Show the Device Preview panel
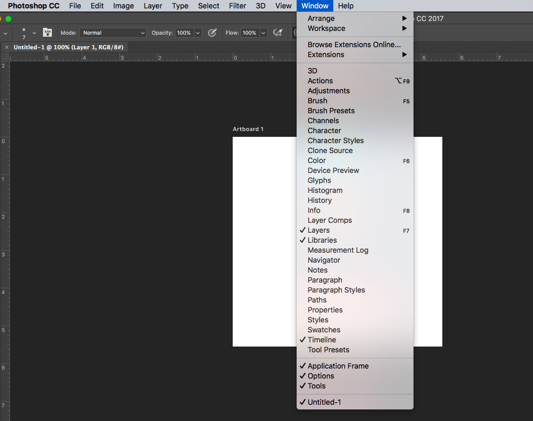The image size is (533, 421). (355, 170)
